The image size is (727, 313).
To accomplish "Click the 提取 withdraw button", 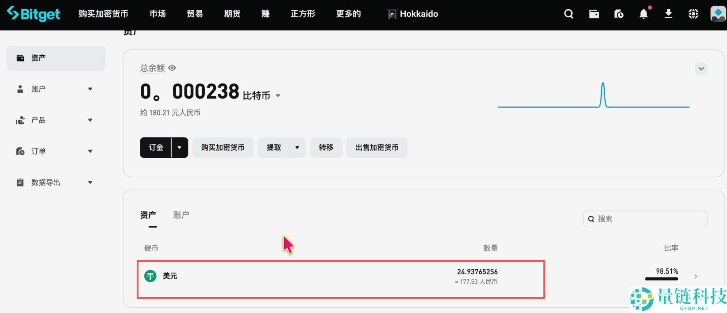I will (x=274, y=148).
